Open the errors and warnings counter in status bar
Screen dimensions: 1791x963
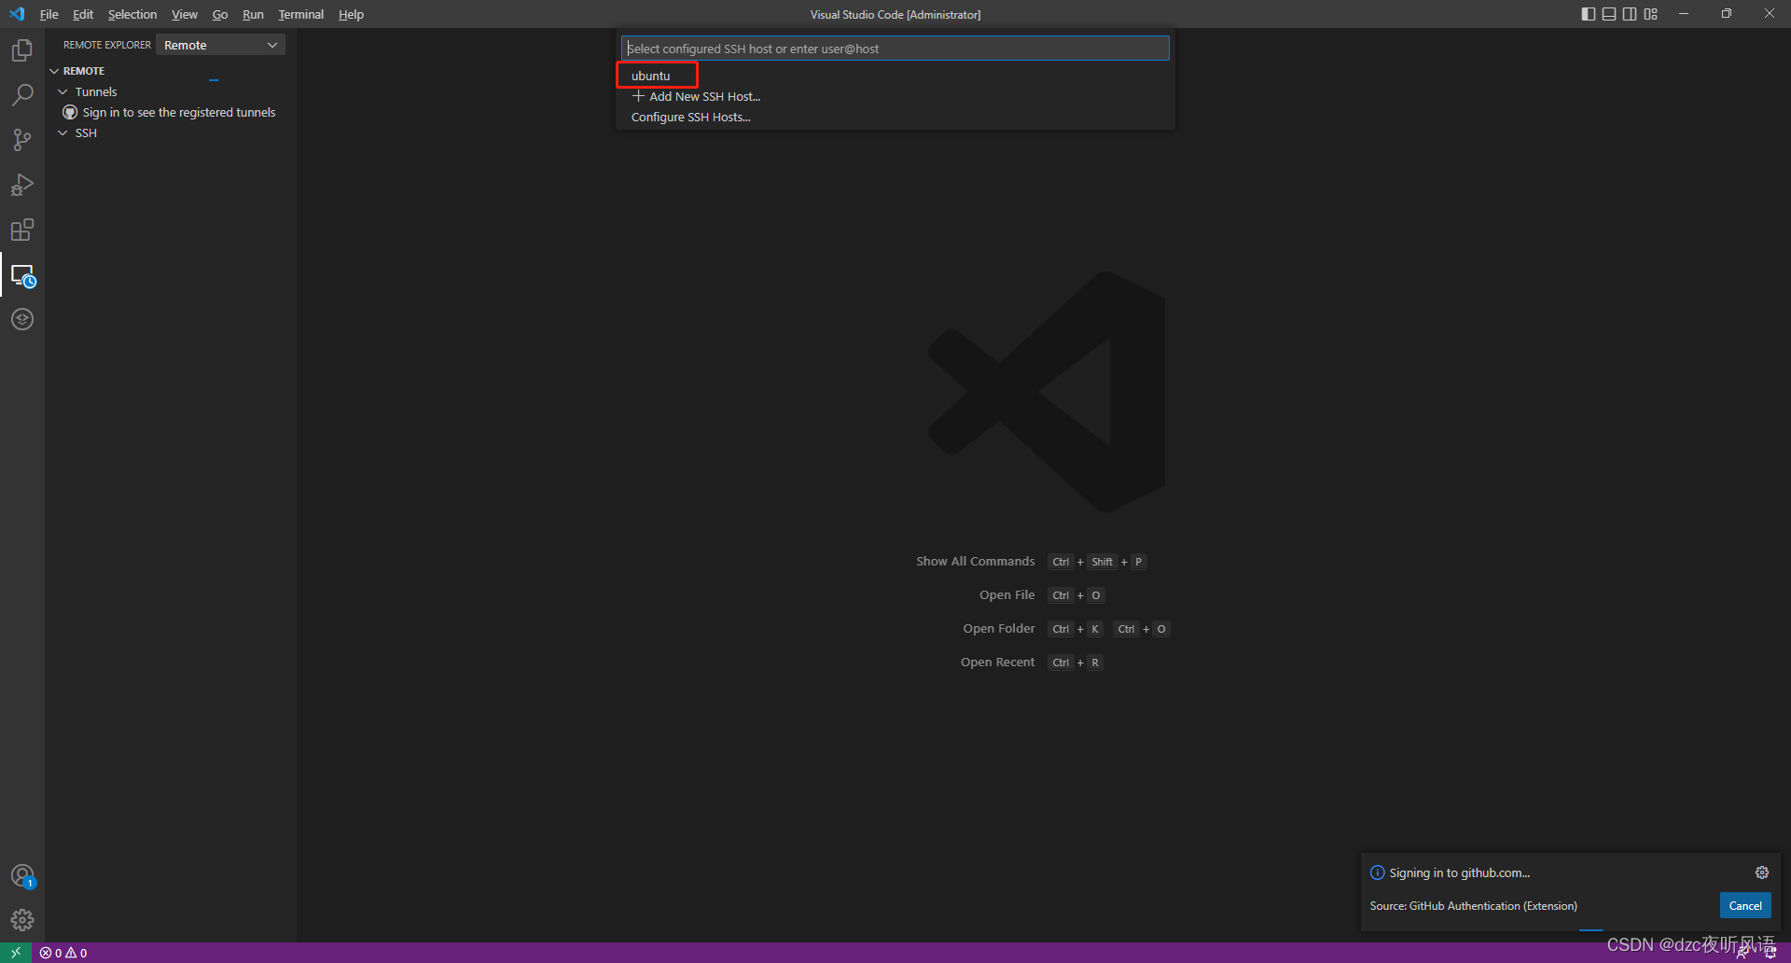coord(63,952)
